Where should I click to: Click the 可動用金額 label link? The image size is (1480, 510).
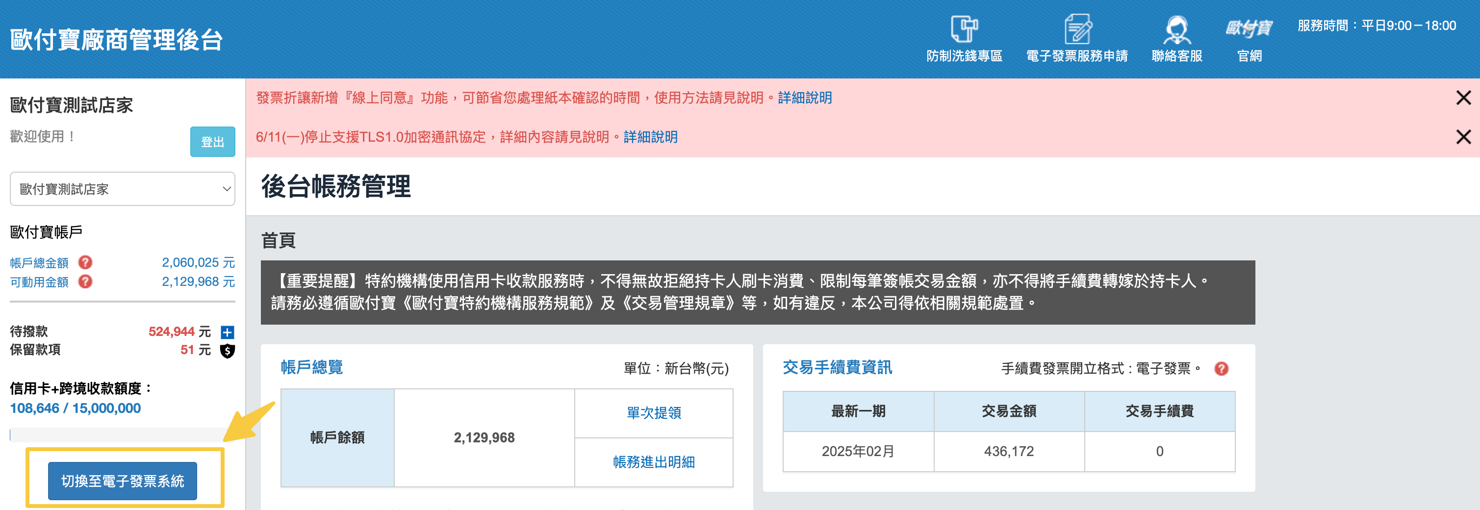pyautogui.click(x=39, y=282)
